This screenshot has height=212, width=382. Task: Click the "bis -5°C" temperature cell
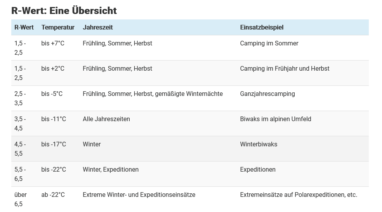coord(52,94)
